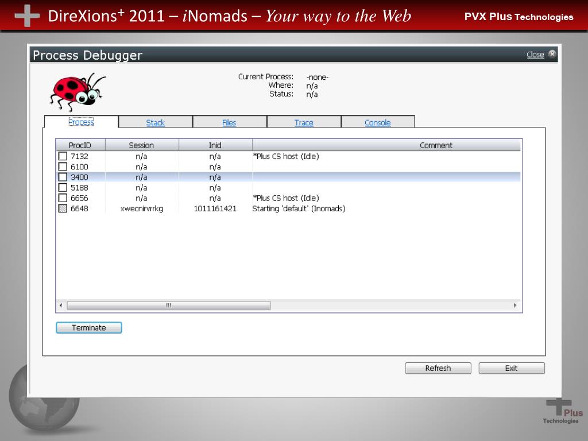Image resolution: width=588 pixels, height=441 pixels.
Task: Toggle the shaded checkbox for process 6648
Action: coord(63,208)
